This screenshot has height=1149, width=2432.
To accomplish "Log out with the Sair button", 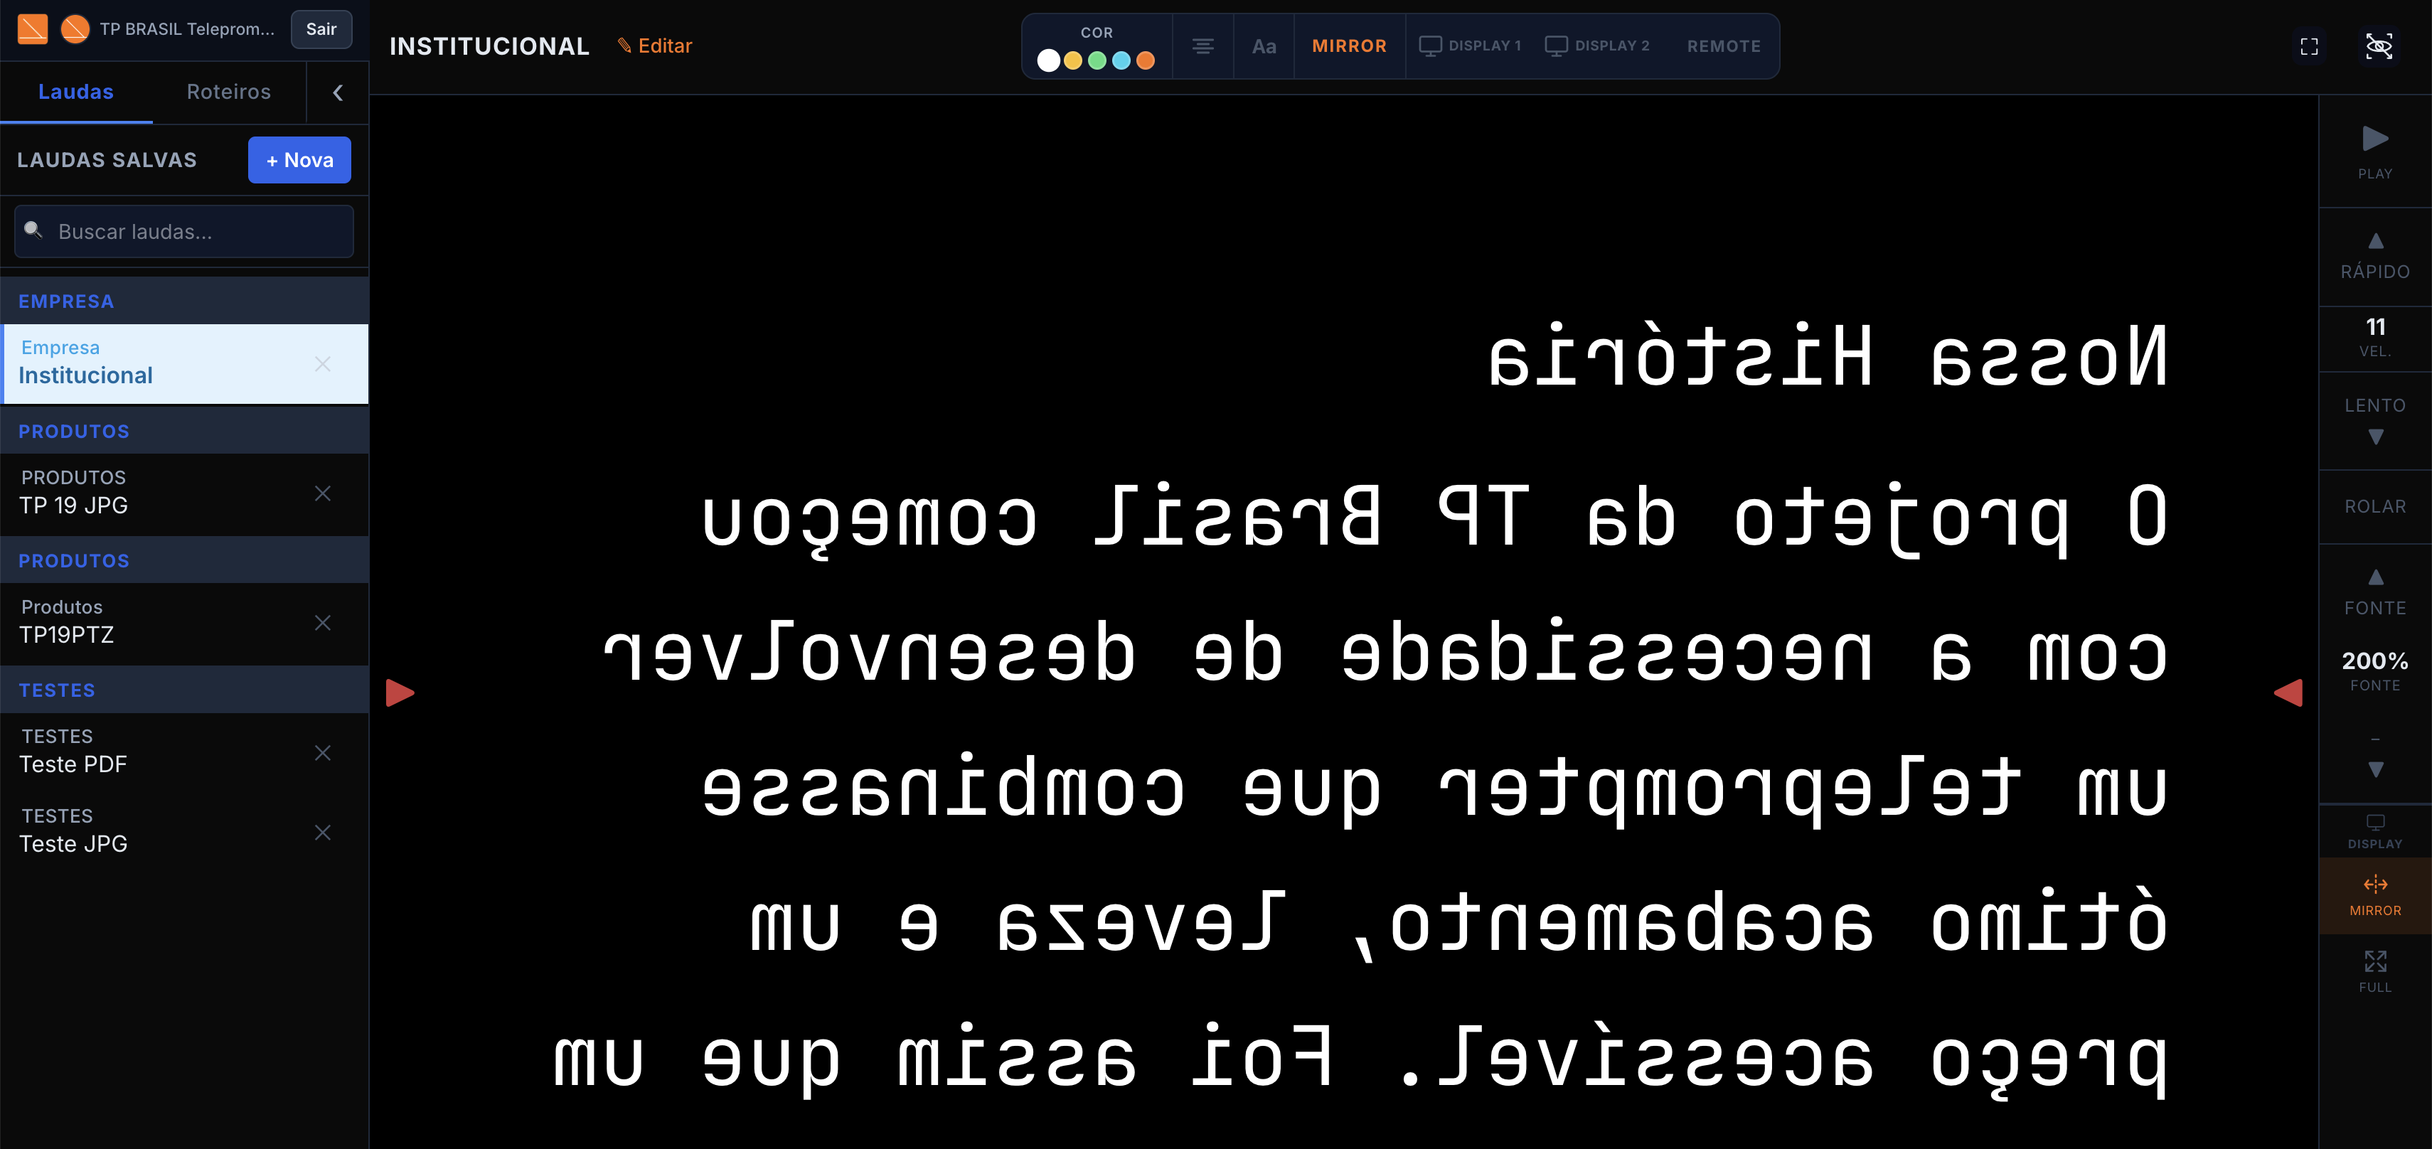I will pyautogui.click(x=321, y=29).
